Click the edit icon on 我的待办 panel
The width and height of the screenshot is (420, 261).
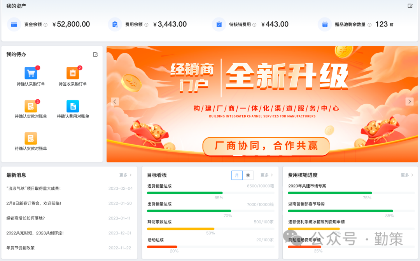[x=95, y=55]
